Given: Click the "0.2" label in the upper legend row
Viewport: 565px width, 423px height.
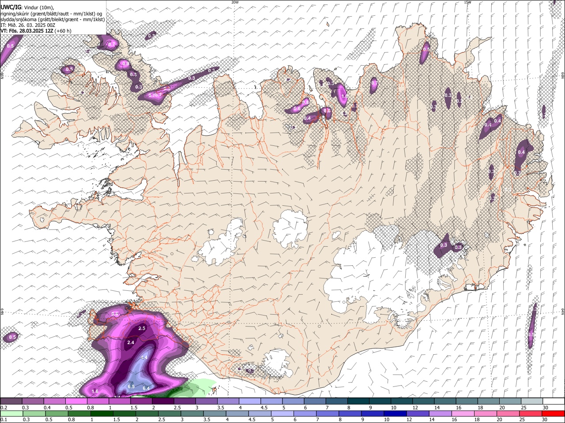Looking at the screenshot, I should [x=4, y=408].
